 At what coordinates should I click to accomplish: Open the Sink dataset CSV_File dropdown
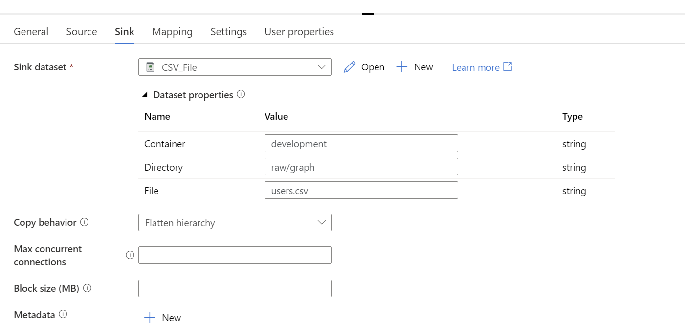(x=235, y=67)
